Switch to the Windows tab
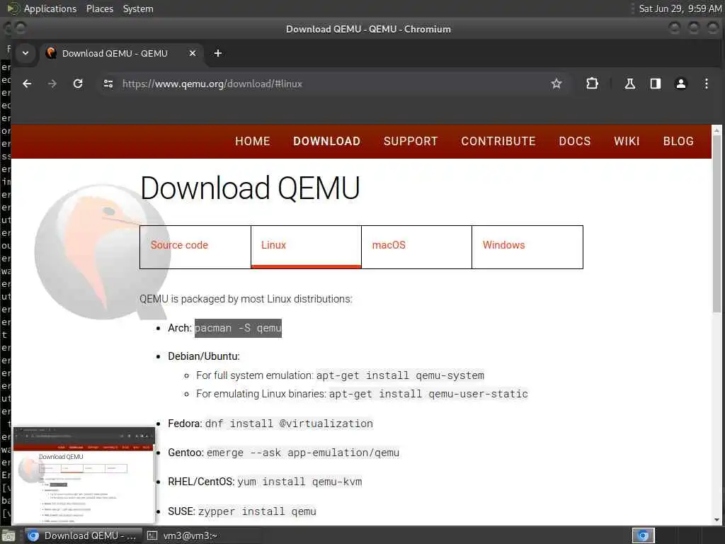Viewport: 725px width, 544px height. pyautogui.click(x=527, y=247)
